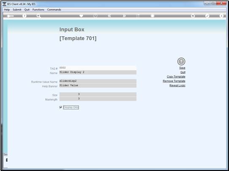Toggle the Display Only checkbox
Image resolution: width=229 pixels, height=171 pixels.
61,107
